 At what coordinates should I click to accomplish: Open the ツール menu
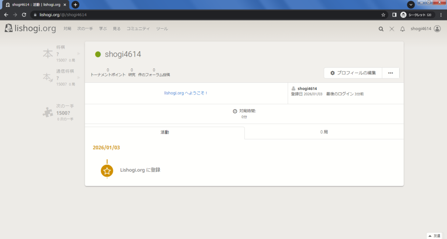(162, 29)
